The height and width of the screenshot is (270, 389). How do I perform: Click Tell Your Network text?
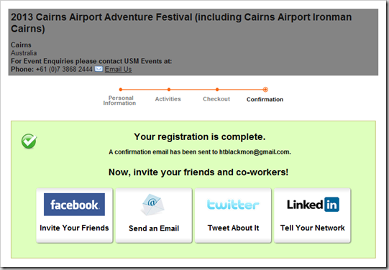click(312, 228)
